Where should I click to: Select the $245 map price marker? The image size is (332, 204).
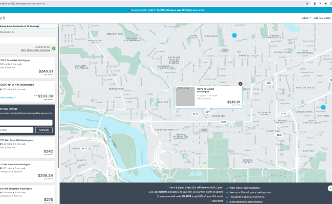[x=269, y=83]
